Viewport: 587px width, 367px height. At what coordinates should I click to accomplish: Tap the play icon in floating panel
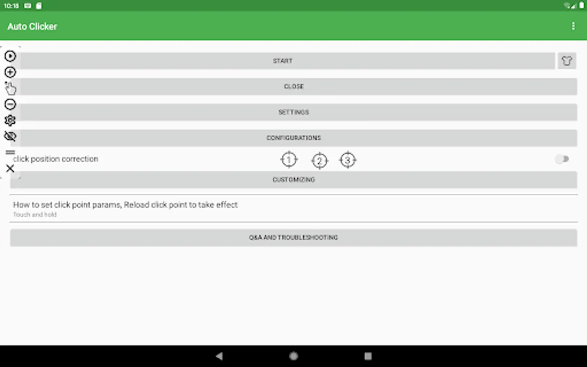pyautogui.click(x=10, y=56)
